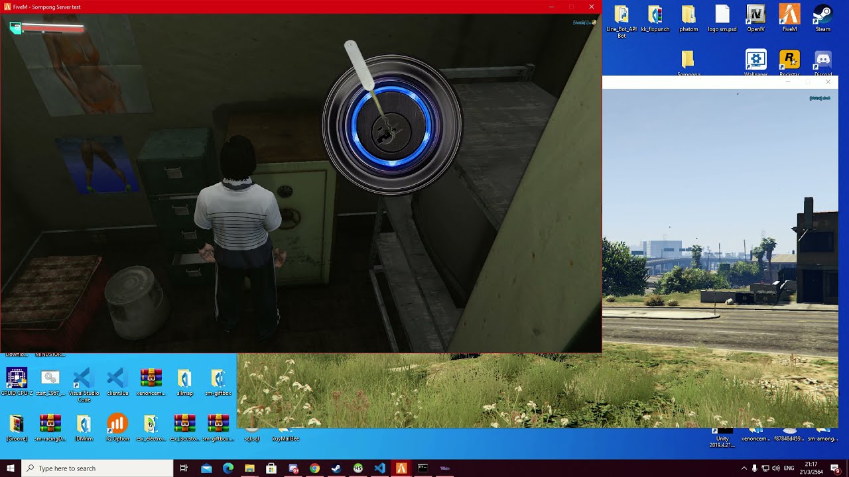Screen dimensions: 849x477
Task: Click the taskbar search box
Action: [98, 468]
